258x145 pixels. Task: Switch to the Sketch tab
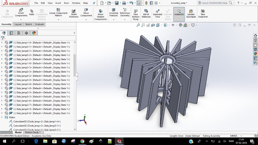pyautogui.click(x=28, y=24)
